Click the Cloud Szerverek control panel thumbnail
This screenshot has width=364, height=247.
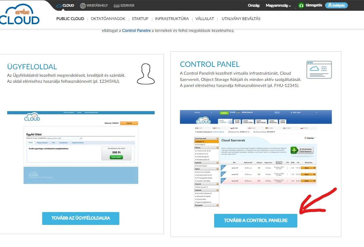click(x=256, y=159)
